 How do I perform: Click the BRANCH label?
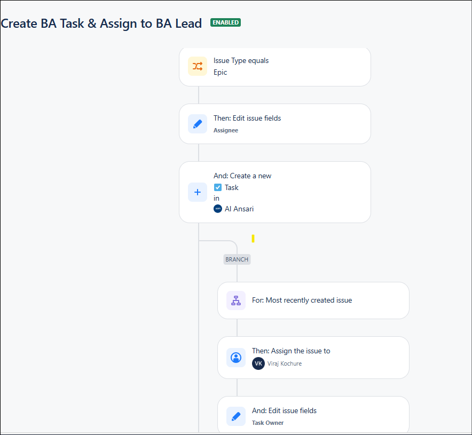pyautogui.click(x=237, y=259)
